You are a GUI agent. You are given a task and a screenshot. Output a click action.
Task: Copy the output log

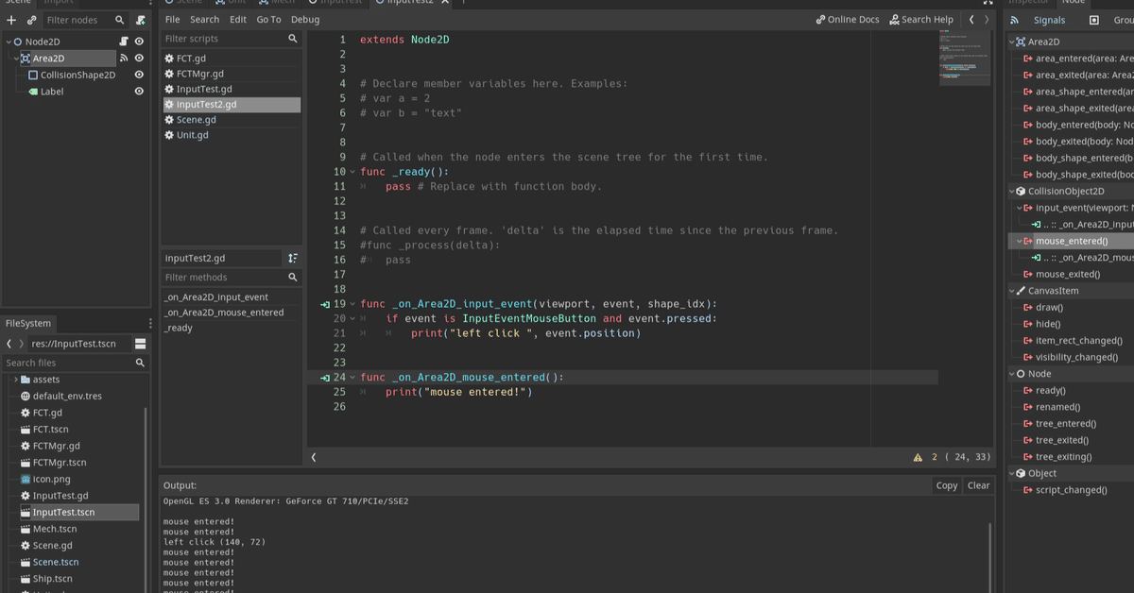947,485
